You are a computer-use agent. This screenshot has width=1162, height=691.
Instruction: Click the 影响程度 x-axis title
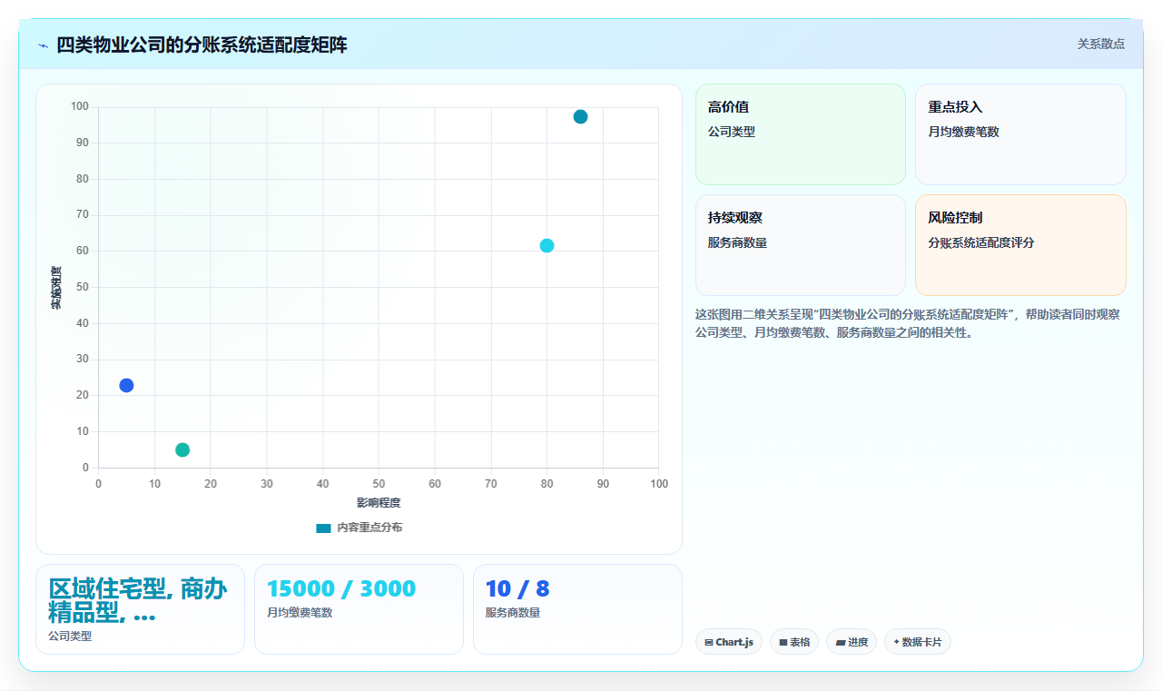pyautogui.click(x=379, y=503)
